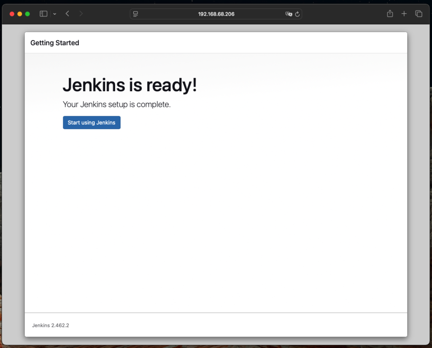
Task: Open the page menu icon in address bar
Action: click(135, 14)
